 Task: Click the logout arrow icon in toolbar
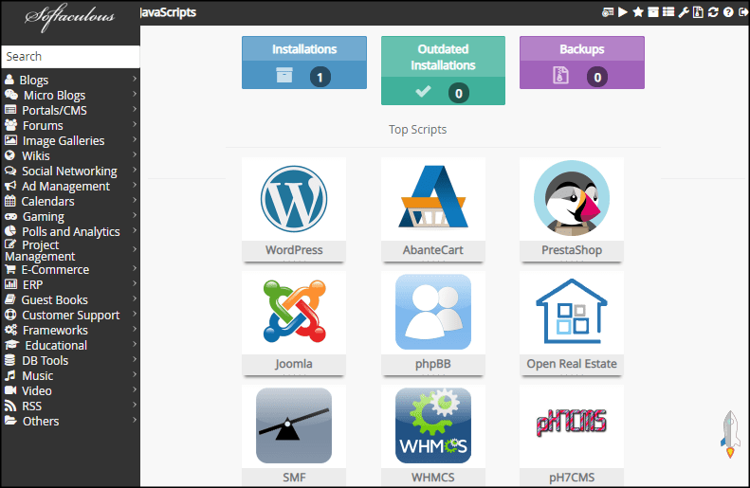click(x=743, y=12)
